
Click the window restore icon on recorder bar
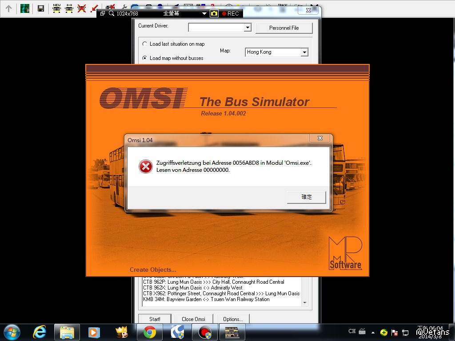pyautogui.click(x=103, y=13)
